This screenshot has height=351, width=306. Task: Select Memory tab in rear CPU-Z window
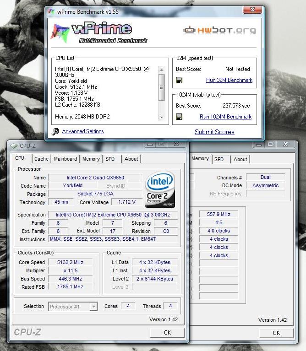(200, 158)
